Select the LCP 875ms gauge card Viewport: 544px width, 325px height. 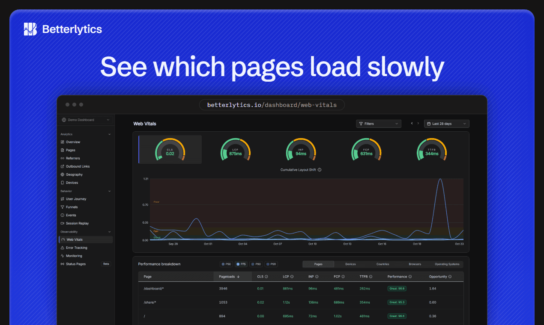click(236, 150)
